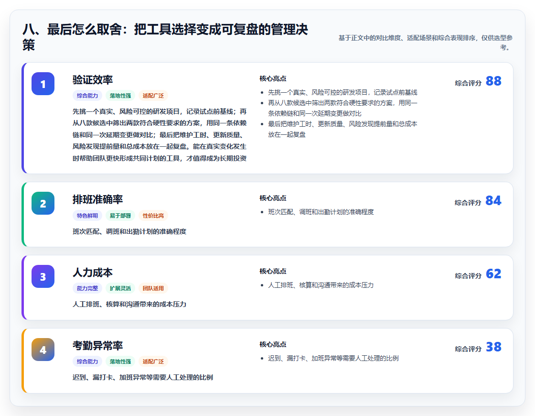Click 核心亮点 heading in 人力成本 card

coord(273,271)
